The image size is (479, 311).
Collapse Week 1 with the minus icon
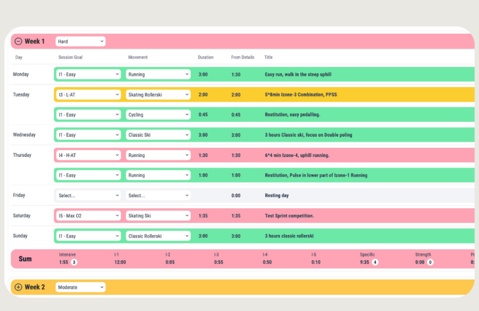pos(18,41)
